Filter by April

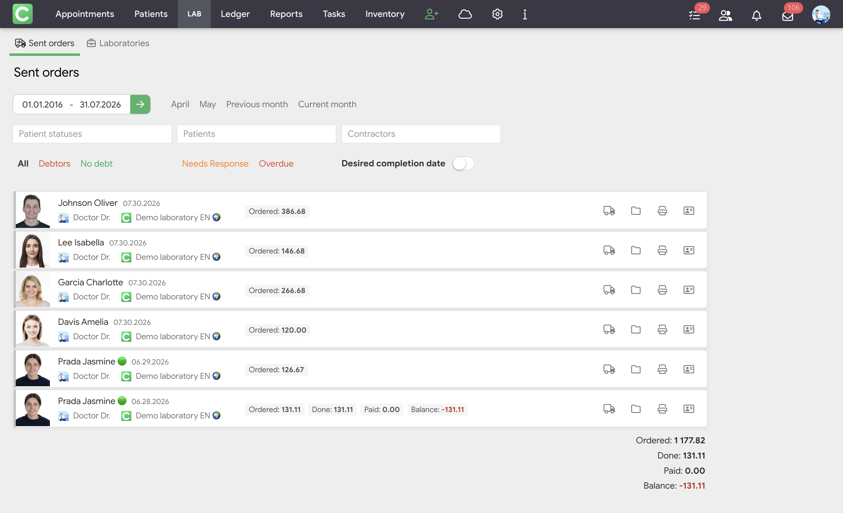(x=180, y=104)
